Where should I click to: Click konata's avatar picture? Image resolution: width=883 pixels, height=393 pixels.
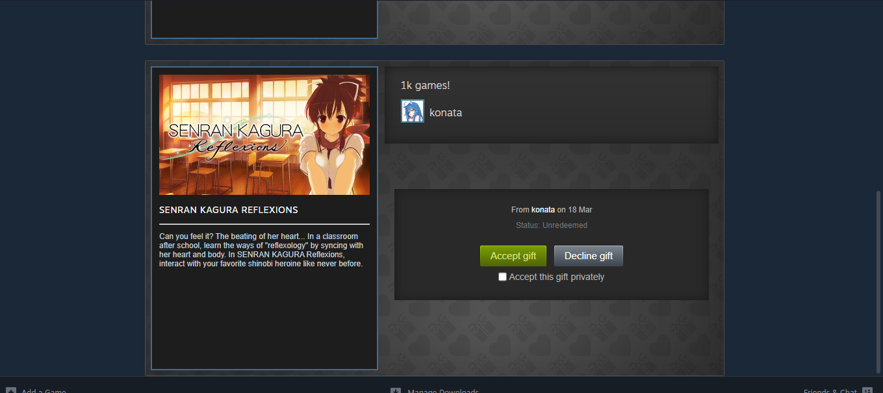coord(413,111)
